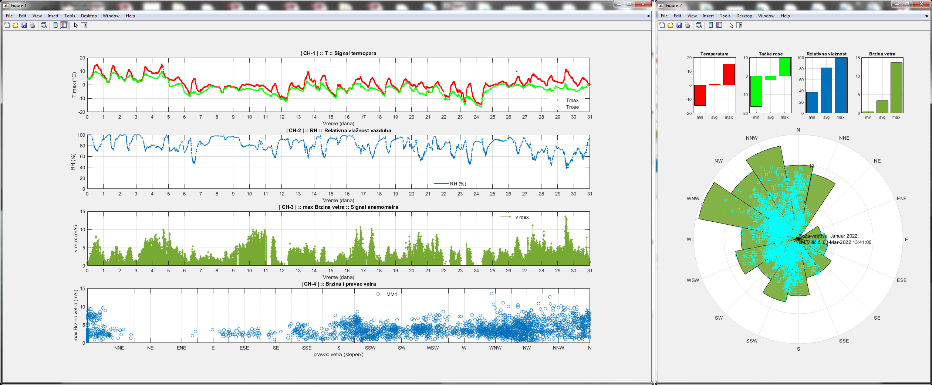Click Save Figure icon in Figure 2
932x385 pixels.
pos(679,25)
